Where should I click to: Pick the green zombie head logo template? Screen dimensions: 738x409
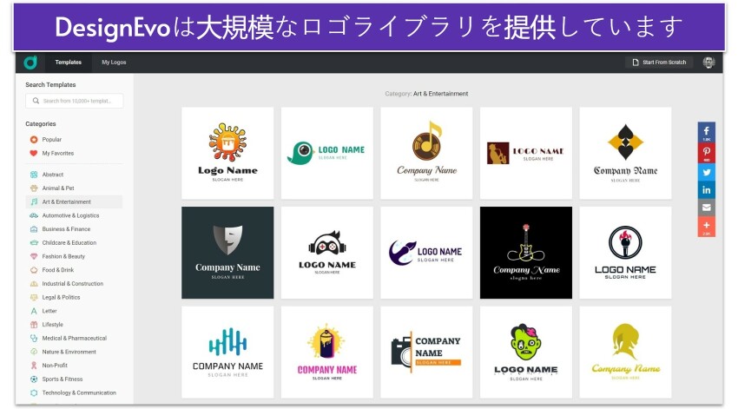[x=525, y=351]
